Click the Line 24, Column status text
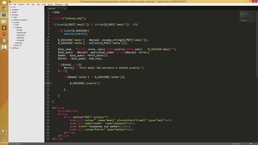The height and width of the screenshot is (145, 258). (16, 144)
